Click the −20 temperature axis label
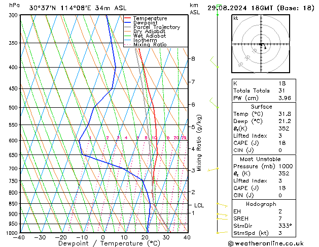Screen dimensions: 319x247 [x=61, y=237]
